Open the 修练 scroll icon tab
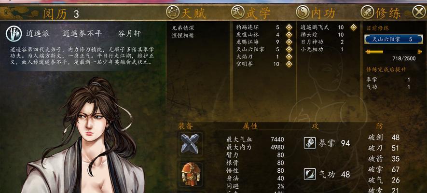This screenshot has width=427, height=193. click(x=367, y=13)
